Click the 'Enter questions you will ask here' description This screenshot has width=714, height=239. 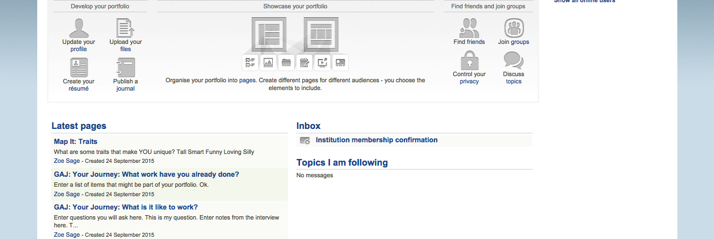click(x=167, y=221)
